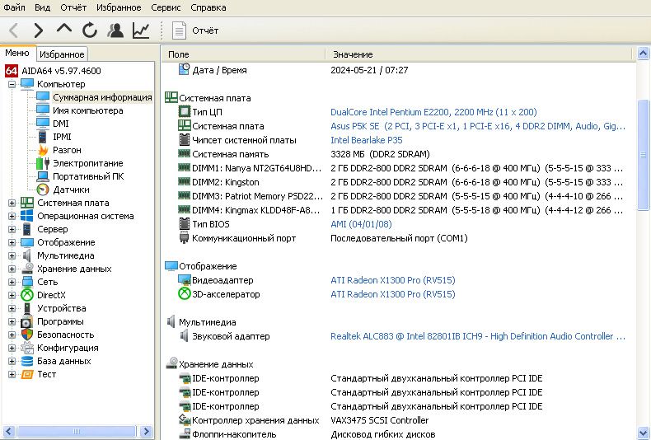Screen dimensions: 651x440
Task: Expand the Мультимедиа tree node
Action: pos(12,255)
